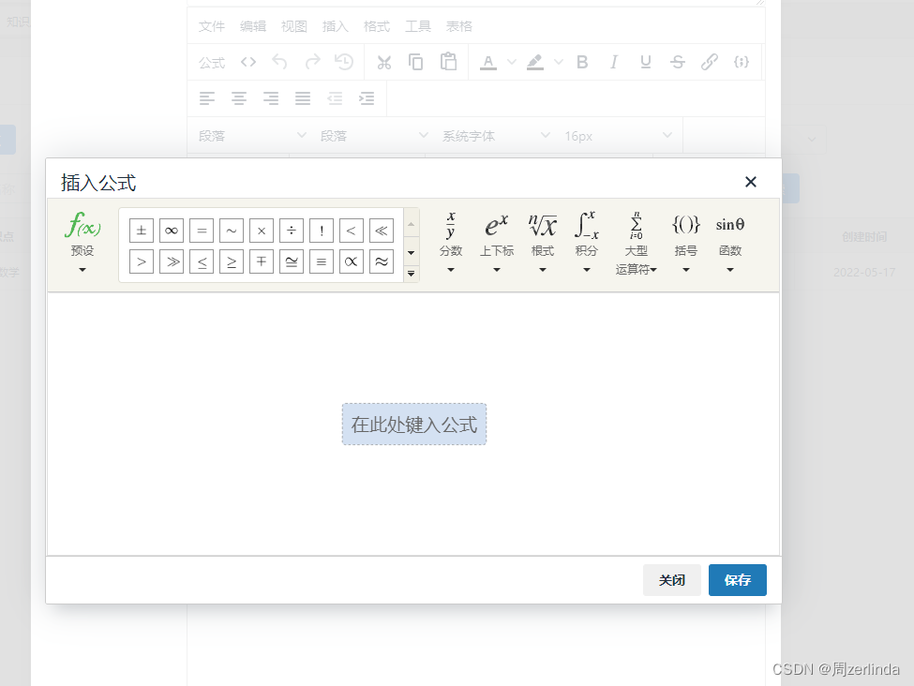Screen dimensions: 914x686
Task: Toggle strikethrough formatting in the toolbar
Action: coord(677,62)
